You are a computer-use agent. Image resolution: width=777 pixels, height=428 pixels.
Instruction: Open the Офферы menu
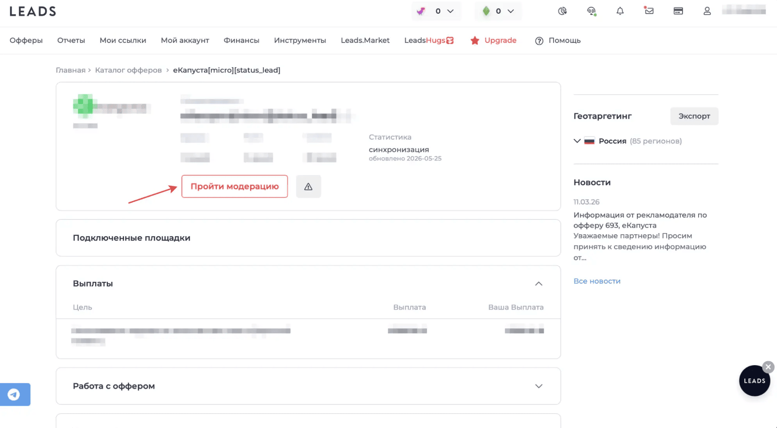26,41
